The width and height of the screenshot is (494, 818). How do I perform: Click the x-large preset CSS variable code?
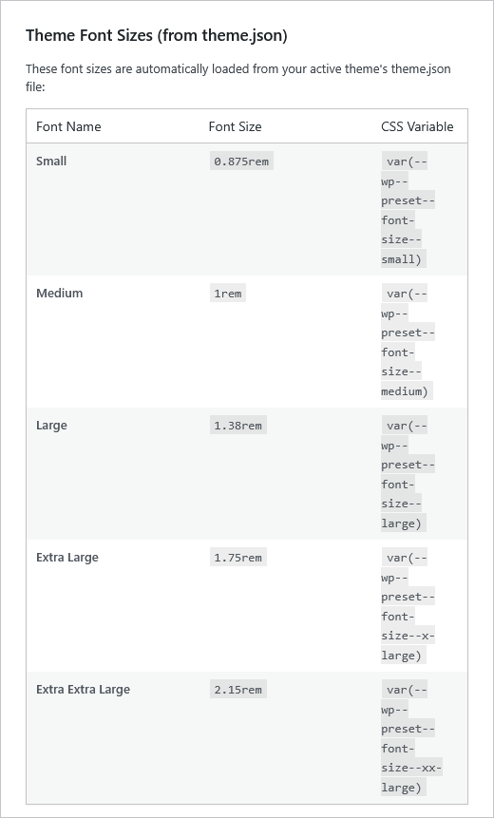click(408, 606)
